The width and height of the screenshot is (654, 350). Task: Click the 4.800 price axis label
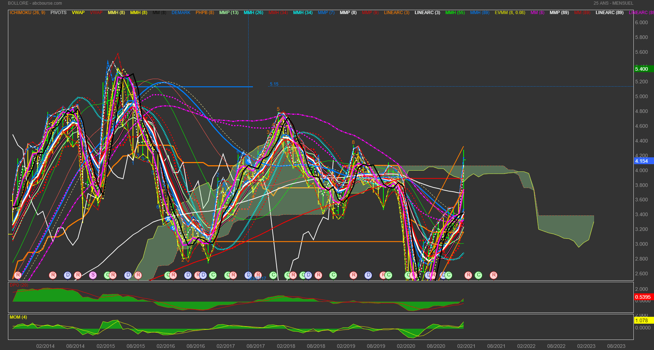[x=642, y=111]
